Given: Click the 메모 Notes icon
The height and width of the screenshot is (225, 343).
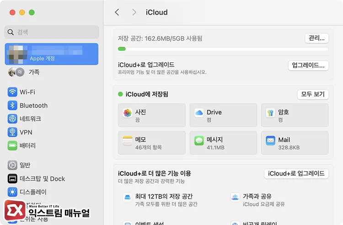Looking at the screenshot, I should [x=128, y=141].
